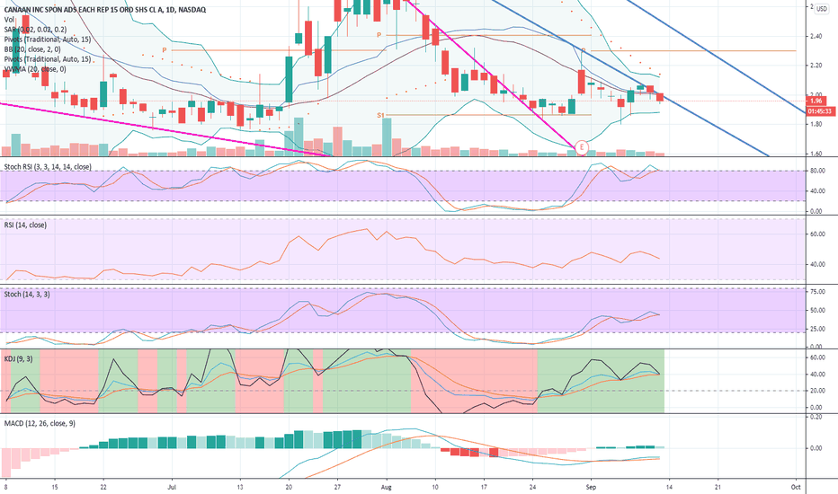Screen dimensions: 838x494
Task: Click the P pivot label left of July's red candles
Action: 165,50
